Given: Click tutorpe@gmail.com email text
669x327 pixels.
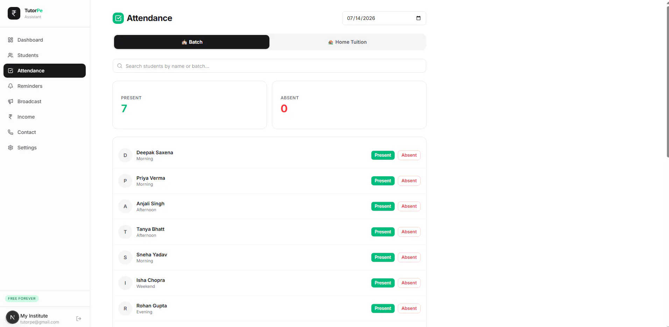Looking at the screenshot, I should pyautogui.click(x=40, y=322).
